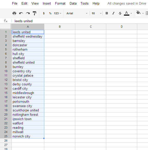
Task: Open the font size 10 dropdown
Action: [x=97, y=13]
